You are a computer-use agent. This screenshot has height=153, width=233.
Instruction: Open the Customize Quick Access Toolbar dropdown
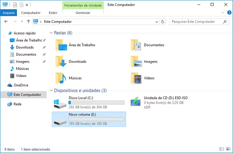pos(27,5)
